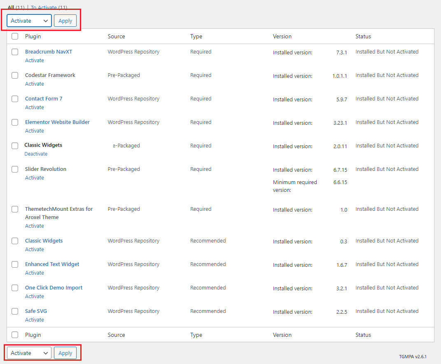Switch to the To Activate (11) filter
This screenshot has height=364, width=441.
pyautogui.click(x=49, y=7)
